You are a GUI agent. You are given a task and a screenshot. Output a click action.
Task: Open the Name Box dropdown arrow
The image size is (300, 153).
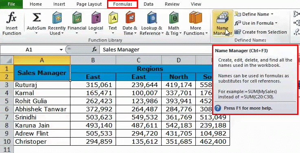(x=61, y=50)
